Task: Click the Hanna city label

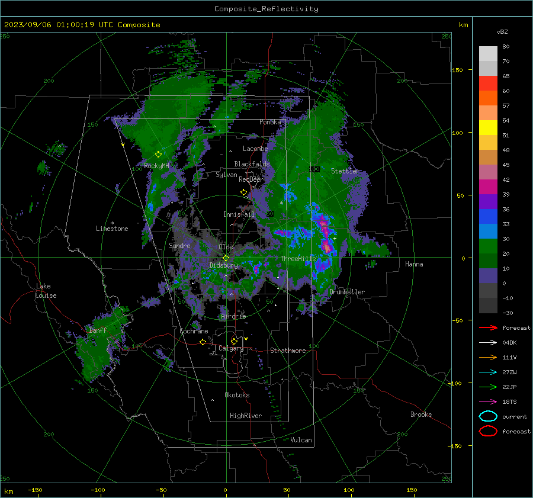Action: [414, 264]
